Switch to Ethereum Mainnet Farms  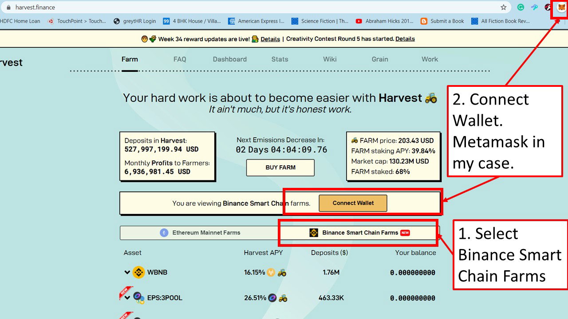200,233
